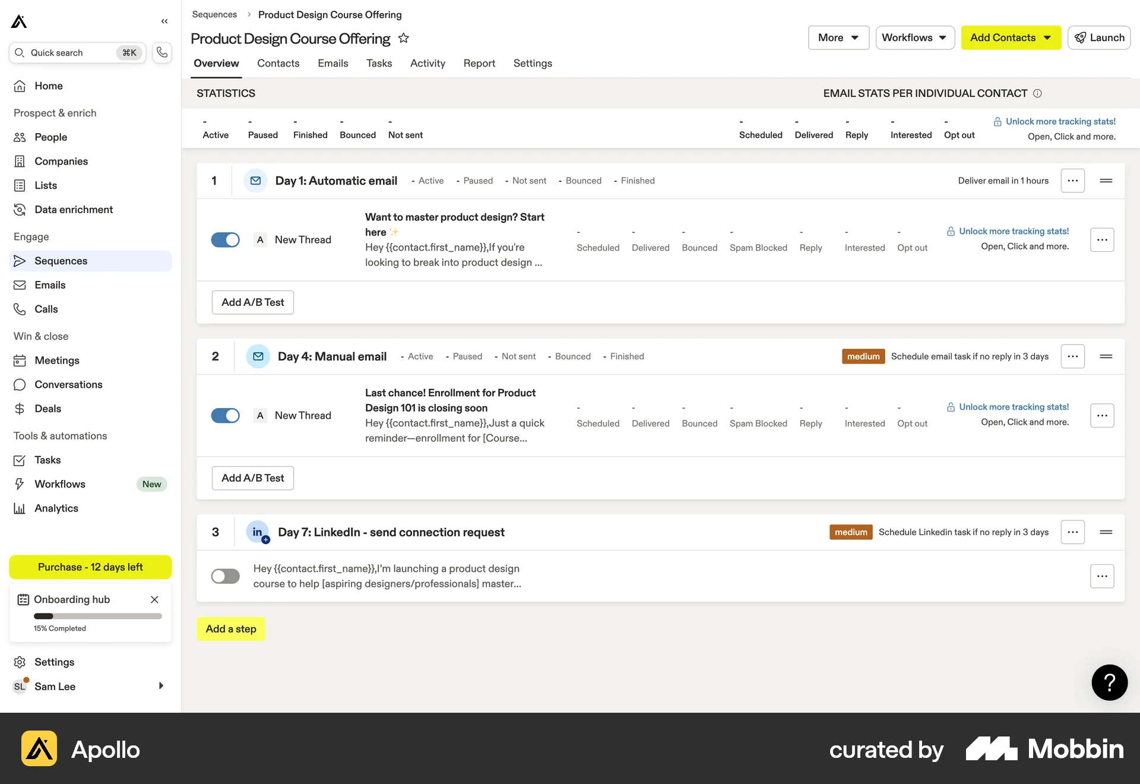Turn off the Day 4 New Thread variant
Screen dimensions: 1140x784
(x=225, y=415)
